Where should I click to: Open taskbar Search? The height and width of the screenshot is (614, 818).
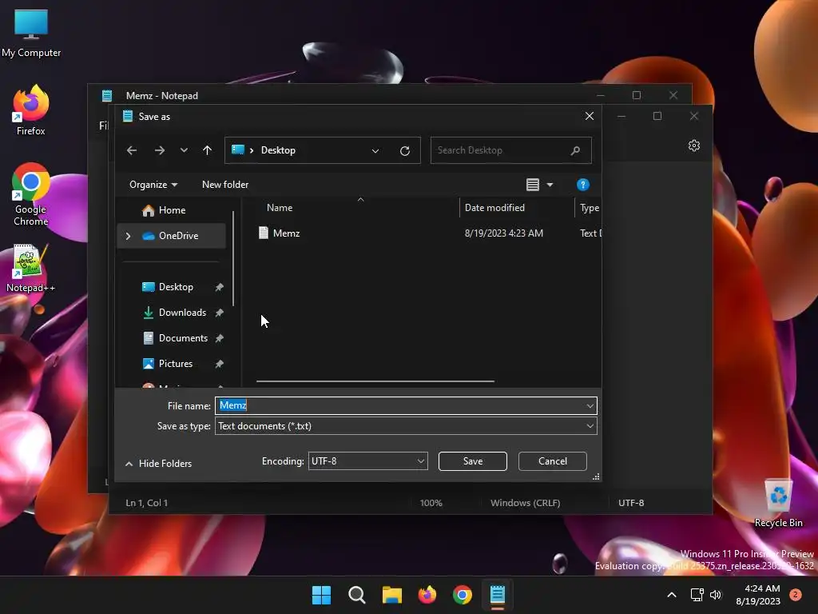(x=357, y=595)
